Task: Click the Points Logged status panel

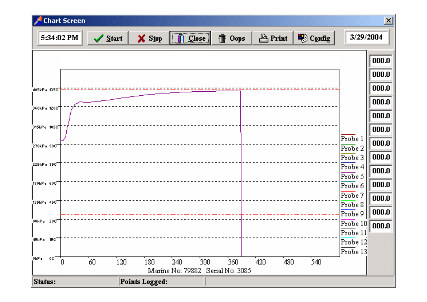Action: point(161,281)
